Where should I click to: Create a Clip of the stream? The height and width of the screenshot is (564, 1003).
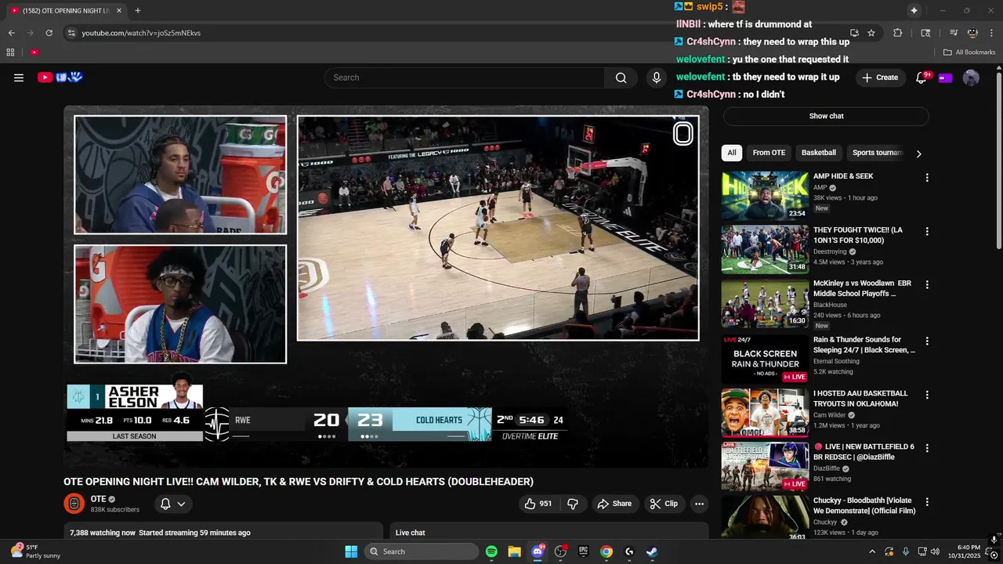point(663,504)
